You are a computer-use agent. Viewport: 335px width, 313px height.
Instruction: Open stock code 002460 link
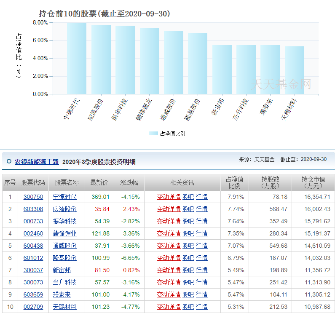coord(33,233)
